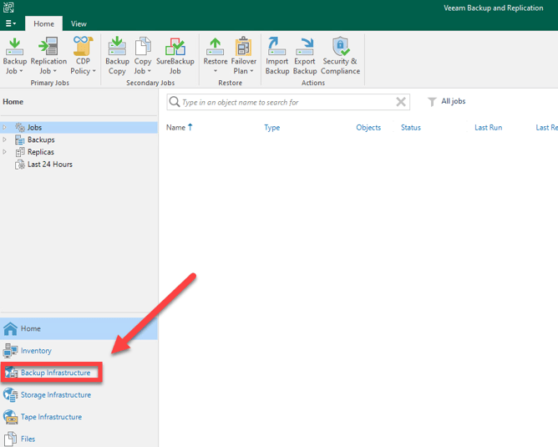
Task: Click the All jobs filter label
Action: click(454, 101)
